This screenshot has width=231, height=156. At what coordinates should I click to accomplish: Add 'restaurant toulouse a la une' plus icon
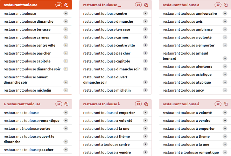pyautogui.click(x=225, y=144)
